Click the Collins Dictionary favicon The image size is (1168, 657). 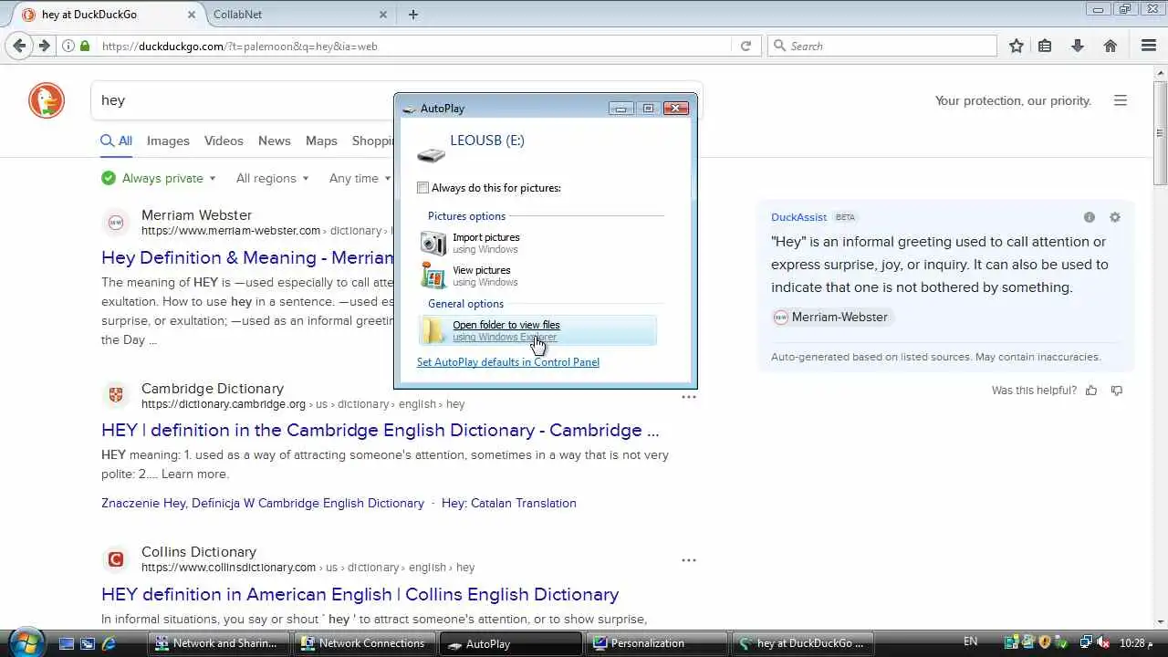(x=116, y=558)
